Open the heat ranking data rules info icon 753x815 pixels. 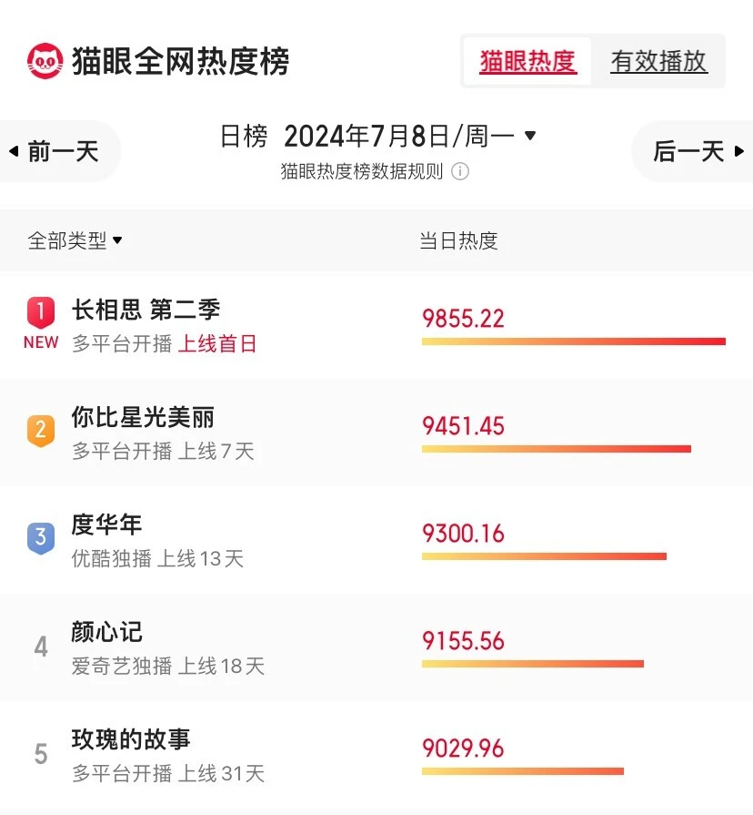tap(460, 171)
